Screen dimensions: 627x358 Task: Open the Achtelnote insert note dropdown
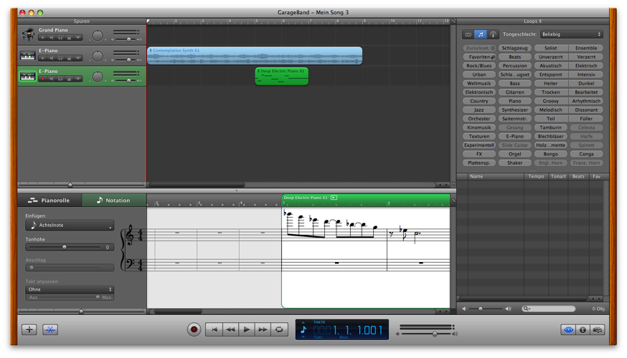coord(70,226)
